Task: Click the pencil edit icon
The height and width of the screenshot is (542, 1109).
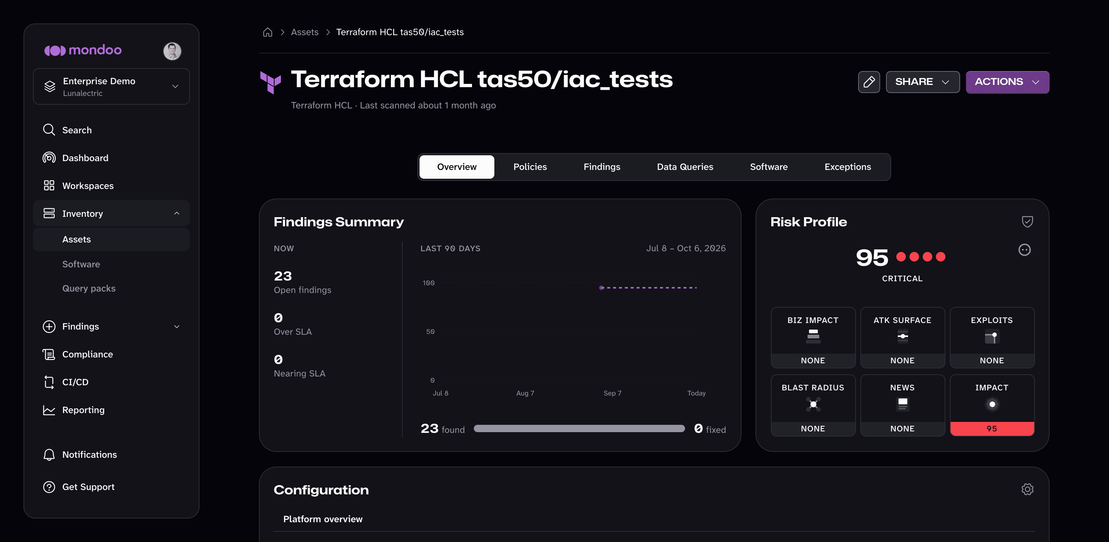Action: (869, 82)
